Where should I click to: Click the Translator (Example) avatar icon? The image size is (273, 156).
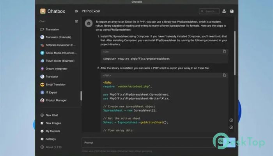click(x=42, y=37)
